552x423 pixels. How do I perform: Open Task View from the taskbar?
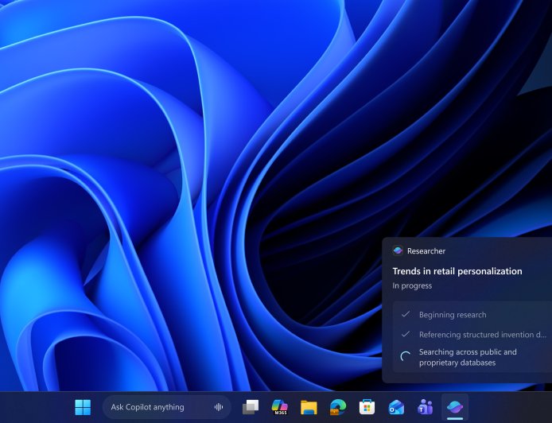[x=251, y=407]
